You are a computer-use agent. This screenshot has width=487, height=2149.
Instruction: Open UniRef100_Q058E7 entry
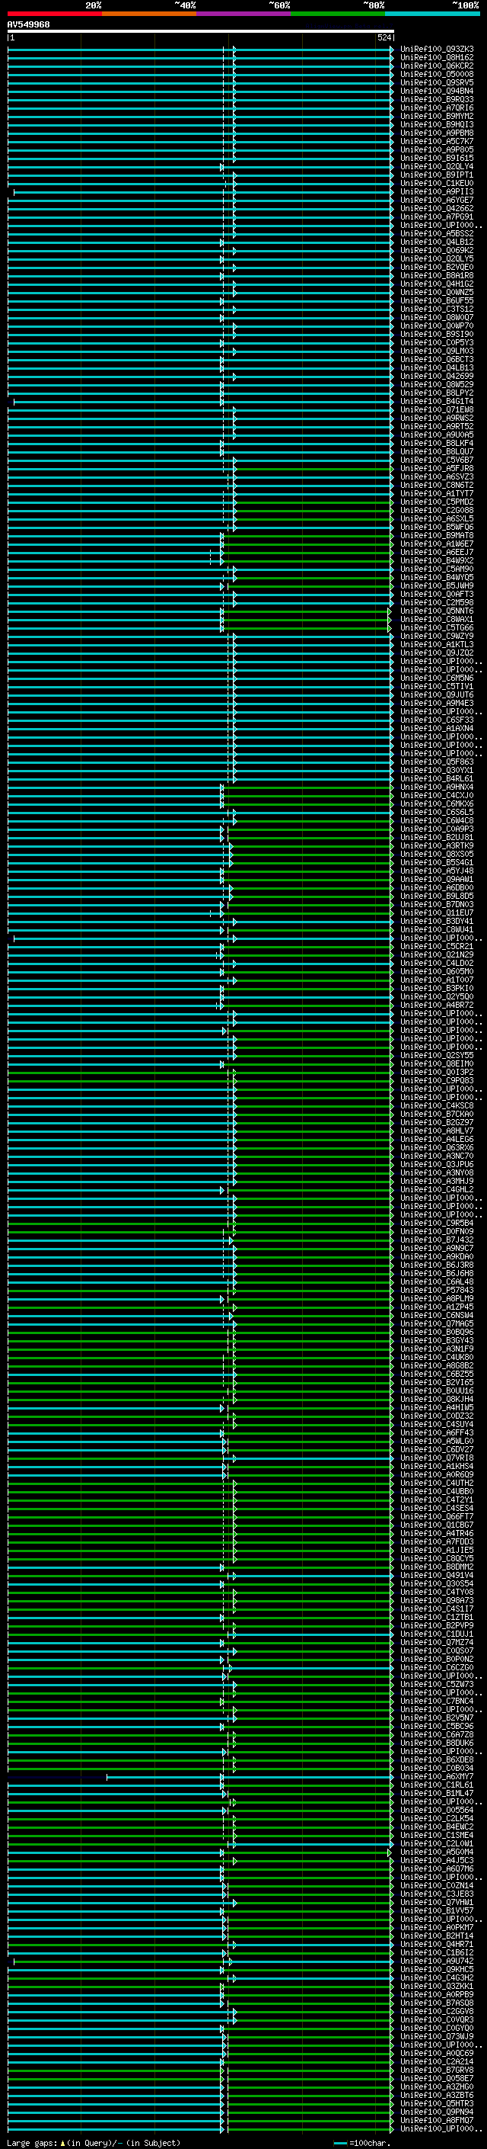437,2077
